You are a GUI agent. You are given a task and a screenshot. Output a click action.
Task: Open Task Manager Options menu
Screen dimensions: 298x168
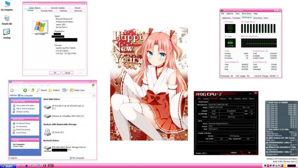[230, 14]
